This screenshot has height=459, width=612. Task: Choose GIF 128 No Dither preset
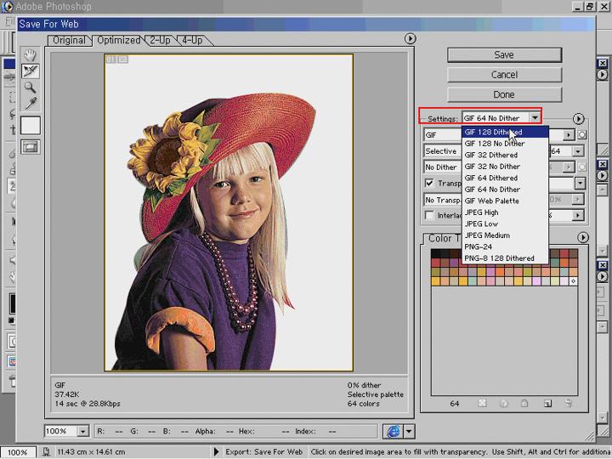point(505,144)
